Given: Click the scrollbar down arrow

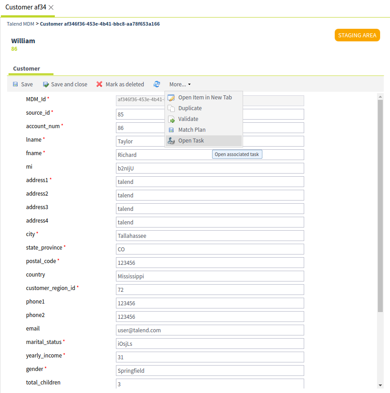Looking at the screenshot, I should [x=380, y=385].
